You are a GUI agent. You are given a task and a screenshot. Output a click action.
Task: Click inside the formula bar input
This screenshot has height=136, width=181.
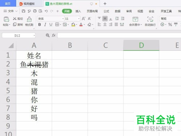pos(119,36)
